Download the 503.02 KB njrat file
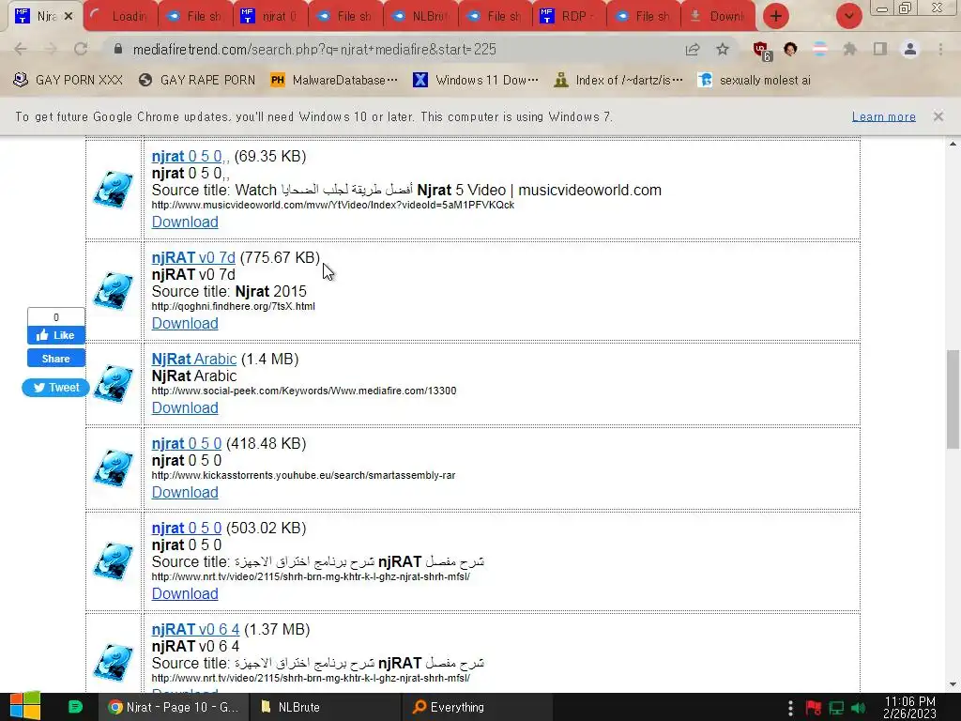Screen dimensions: 961x721 click(185, 593)
